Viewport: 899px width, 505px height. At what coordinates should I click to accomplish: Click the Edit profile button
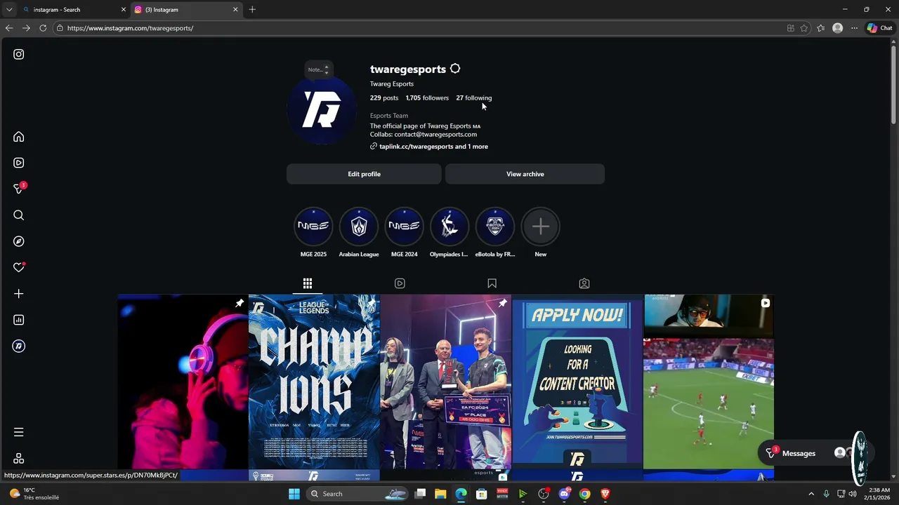click(x=364, y=174)
